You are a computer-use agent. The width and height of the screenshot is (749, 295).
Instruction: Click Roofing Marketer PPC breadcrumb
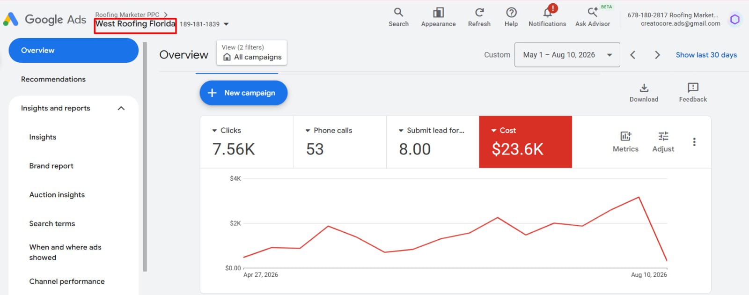(127, 15)
